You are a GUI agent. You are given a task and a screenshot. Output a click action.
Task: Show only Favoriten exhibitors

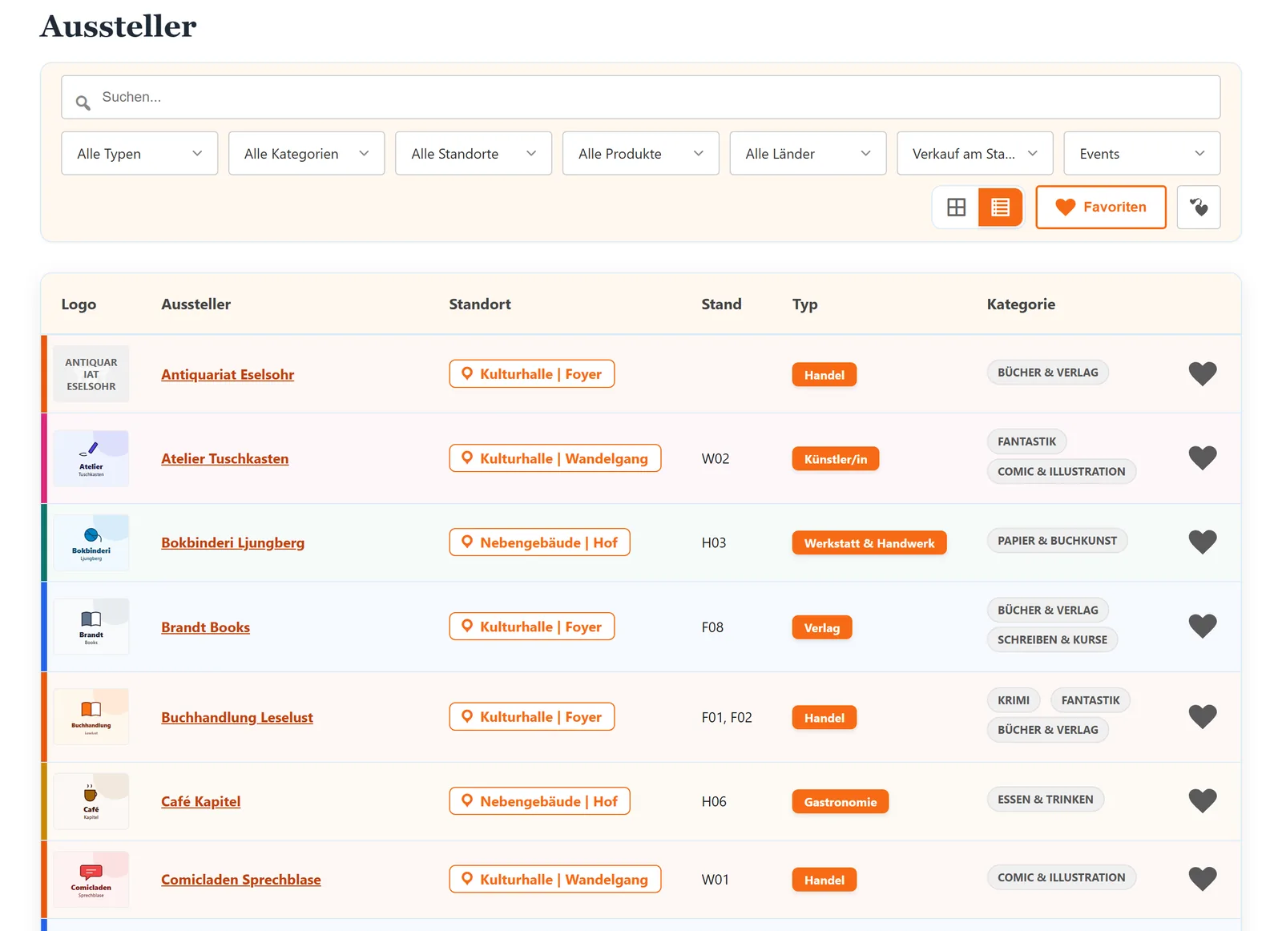tap(1101, 208)
